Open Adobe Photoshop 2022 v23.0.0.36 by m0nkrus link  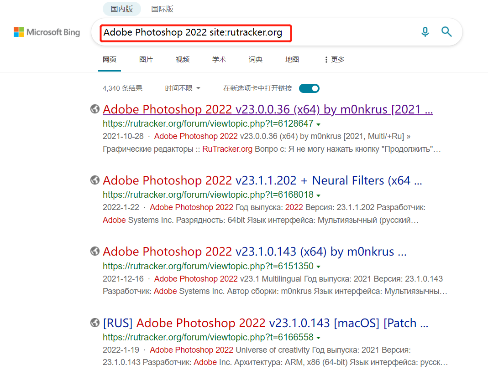pyautogui.click(x=268, y=109)
